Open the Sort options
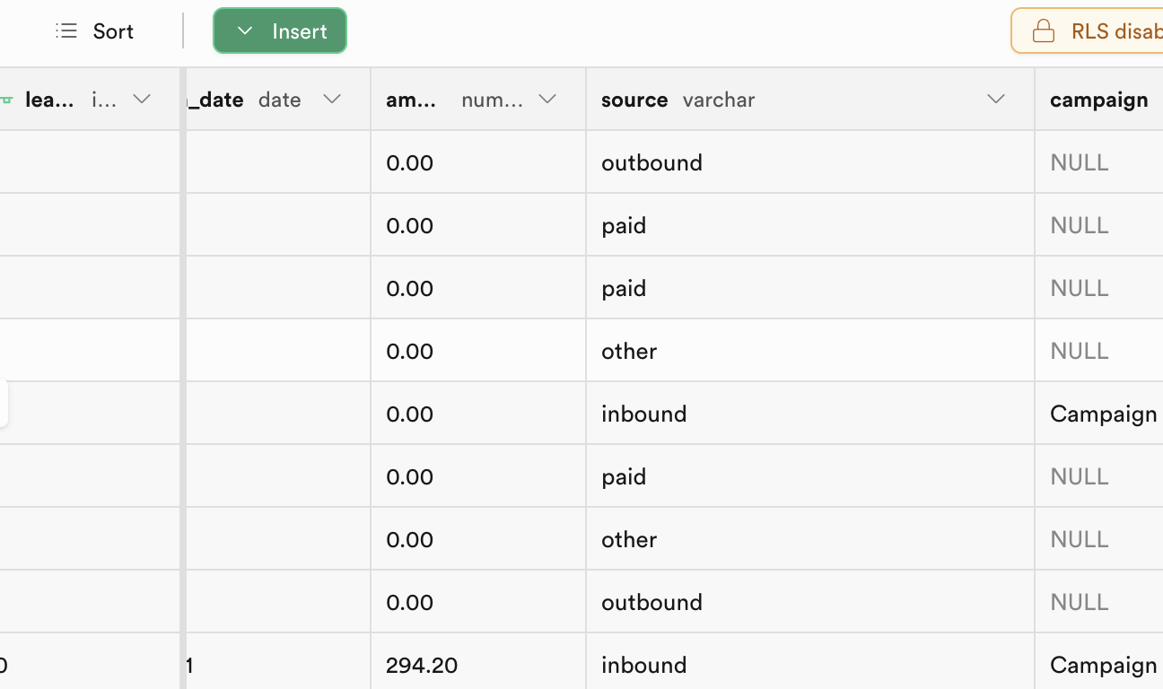The height and width of the screenshot is (689, 1163). tap(95, 31)
